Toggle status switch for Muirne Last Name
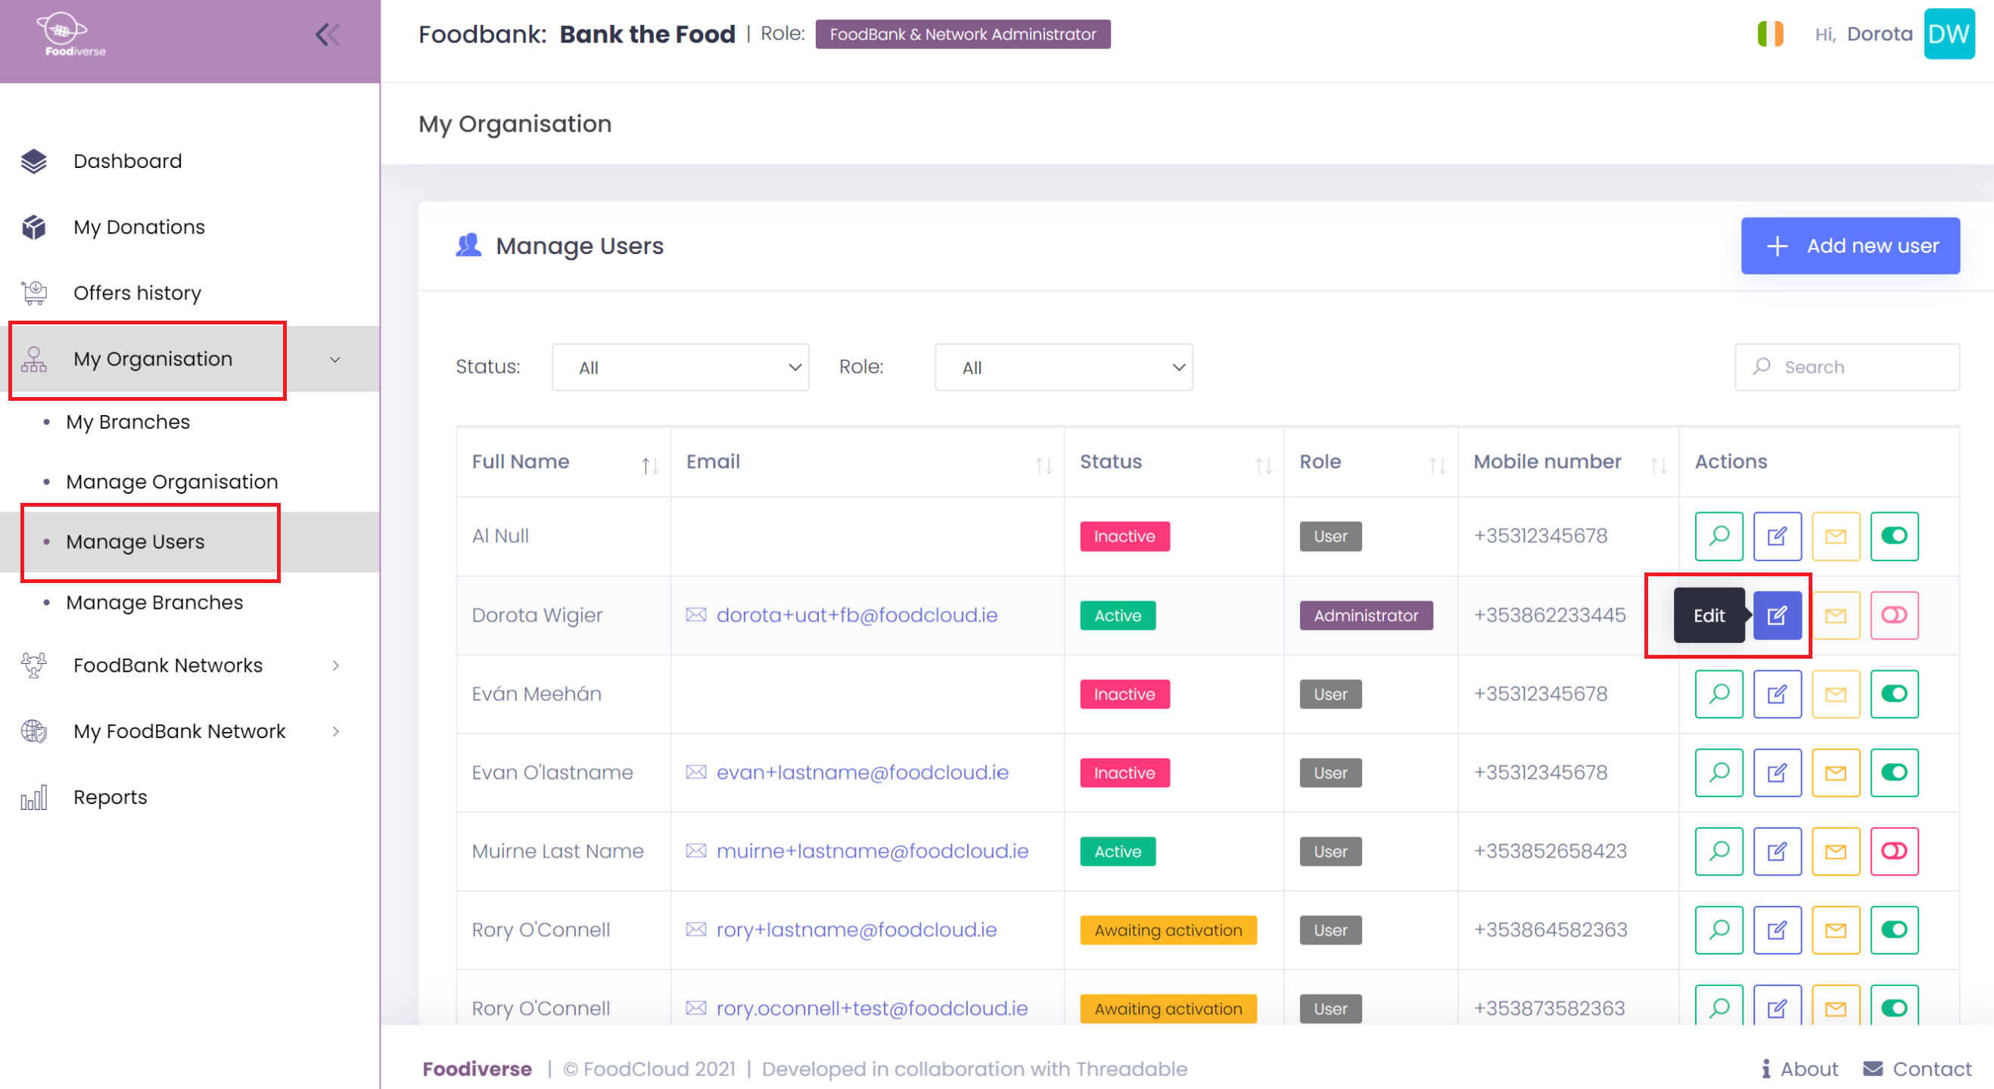The width and height of the screenshot is (1994, 1089). pyautogui.click(x=1893, y=851)
